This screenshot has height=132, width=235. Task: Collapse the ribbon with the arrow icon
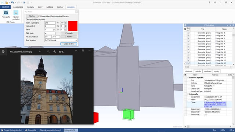[232, 22]
